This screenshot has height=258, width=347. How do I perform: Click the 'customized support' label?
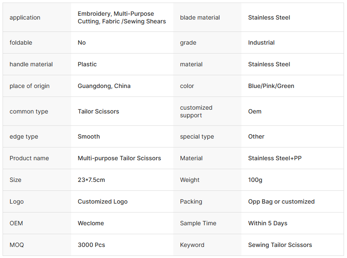coord(196,111)
